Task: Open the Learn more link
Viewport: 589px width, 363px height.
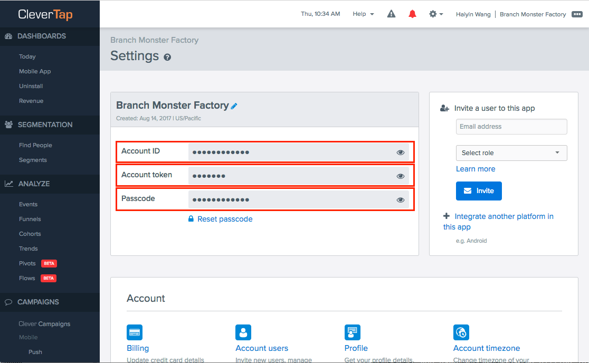Action: [476, 169]
